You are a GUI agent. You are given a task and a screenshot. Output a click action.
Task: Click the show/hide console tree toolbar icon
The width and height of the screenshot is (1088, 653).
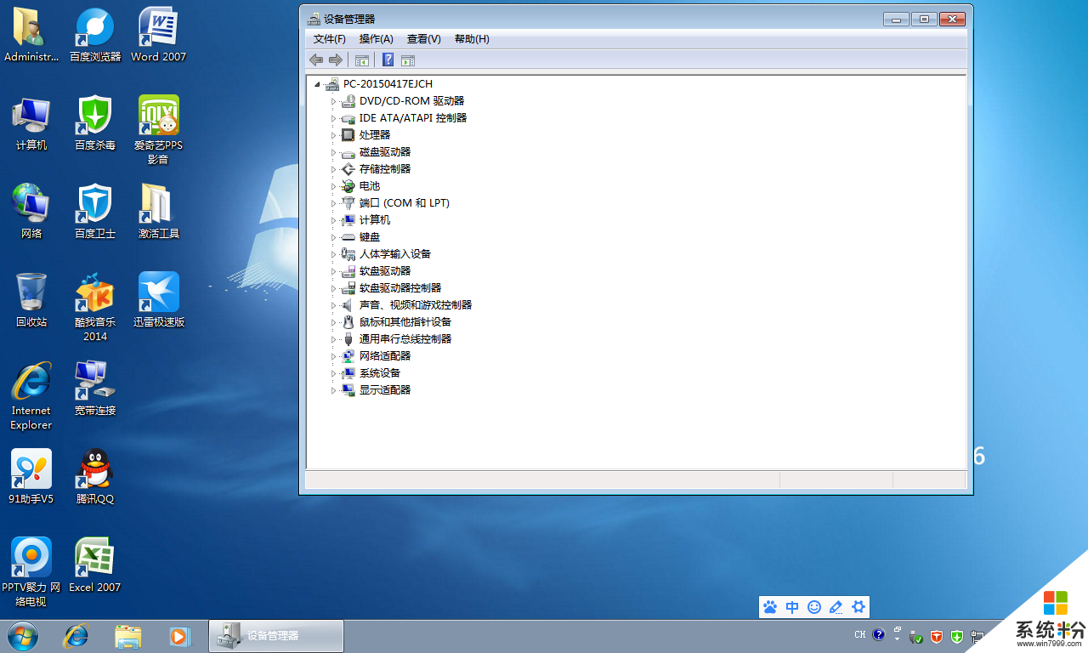pyautogui.click(x=362, y=60)
